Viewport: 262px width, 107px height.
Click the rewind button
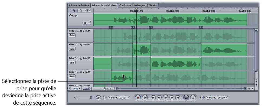(159, 98)
